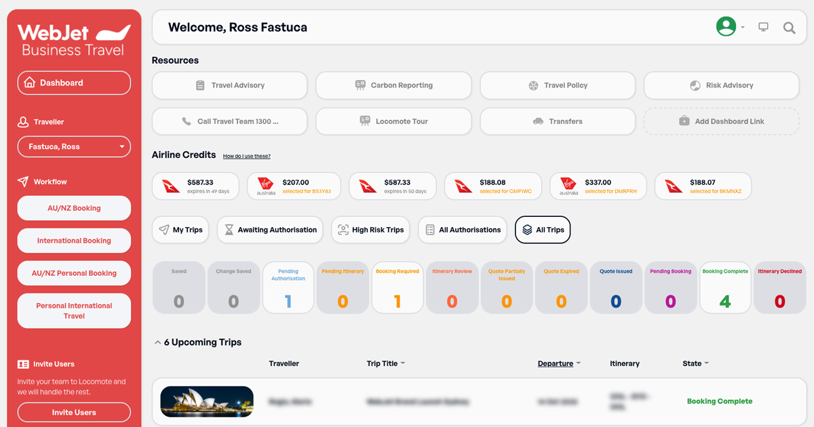Viewport: 814px width, 427px height.
Task: Select the All Trips tab
Action: 543,230
